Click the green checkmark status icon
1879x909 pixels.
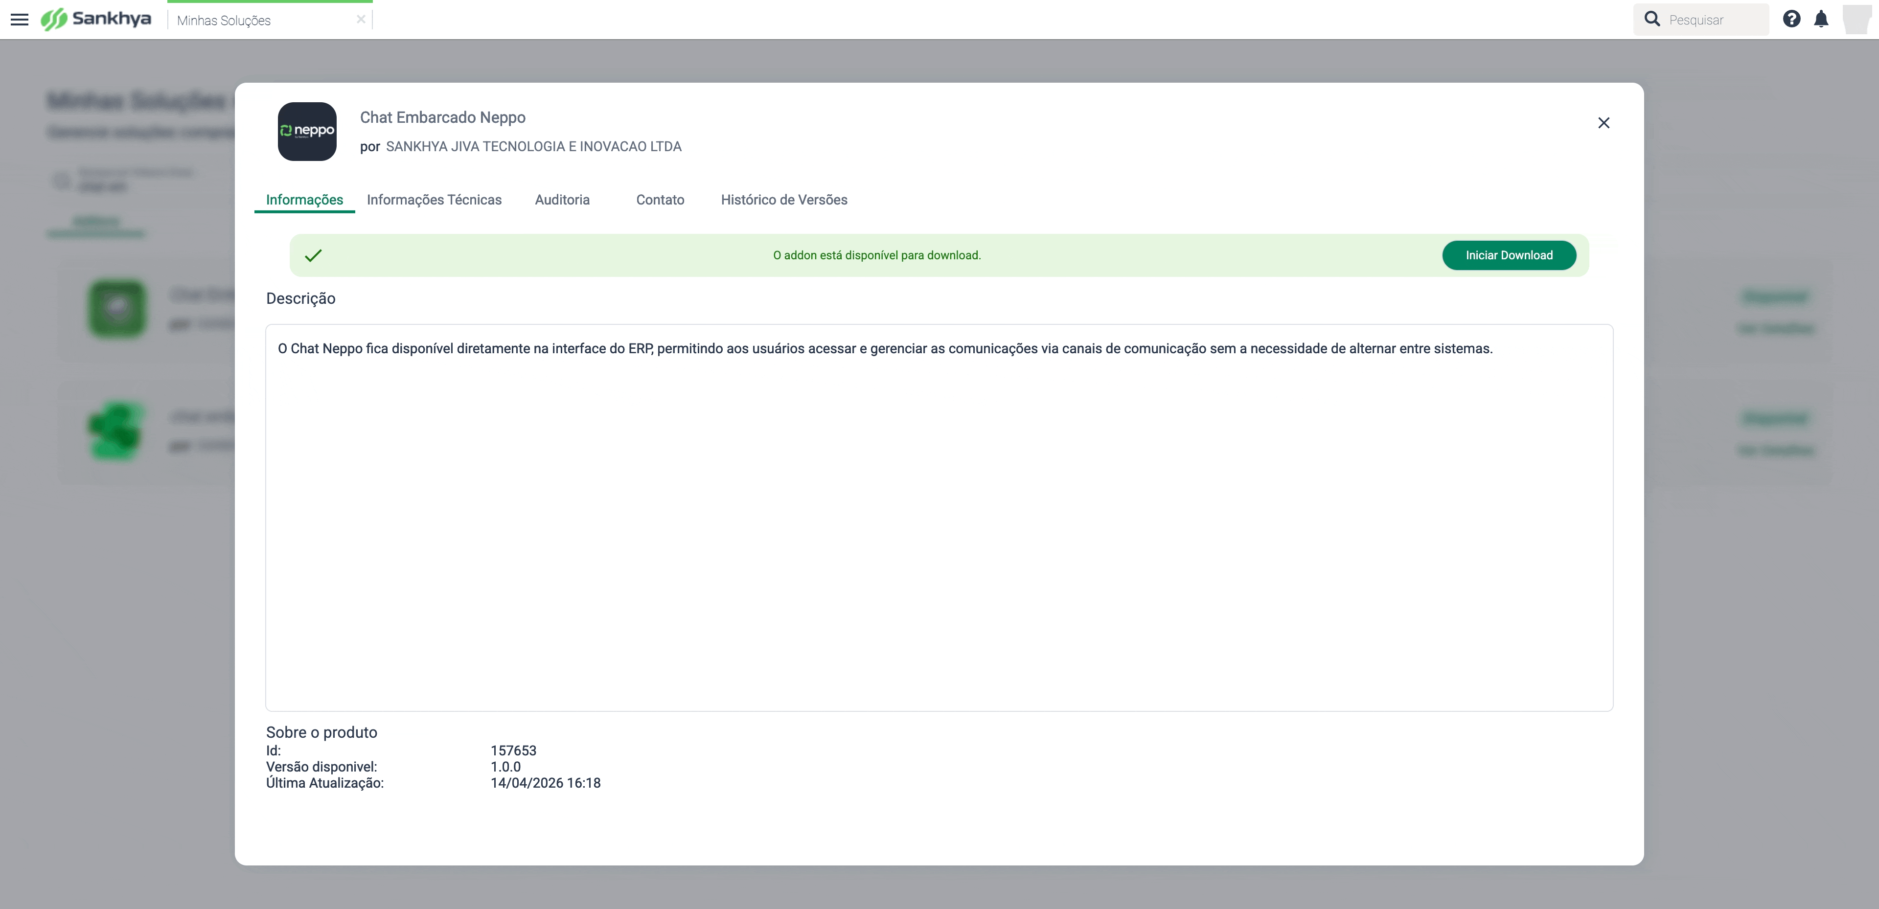[x=313, y=255]
